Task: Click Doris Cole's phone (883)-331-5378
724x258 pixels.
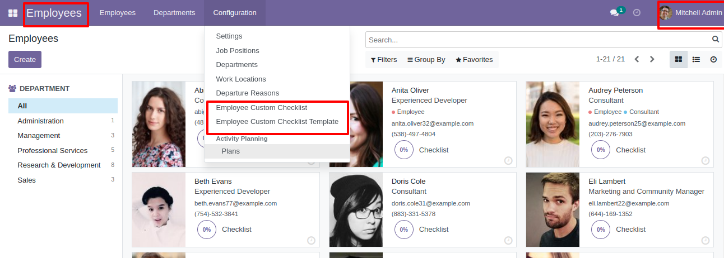Action: click(x=414, y=214)
